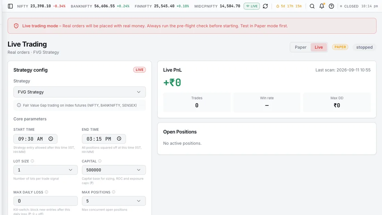Click the red LIVE badge in Strategy config

[x=139, y=70]
